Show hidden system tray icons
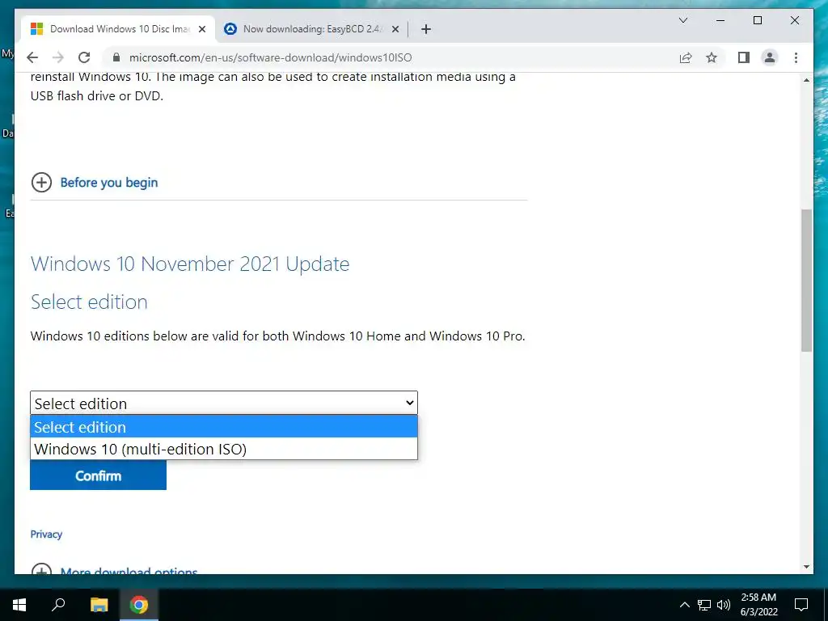Viewport: 828px width, 621px height. [x=684, y=605]
